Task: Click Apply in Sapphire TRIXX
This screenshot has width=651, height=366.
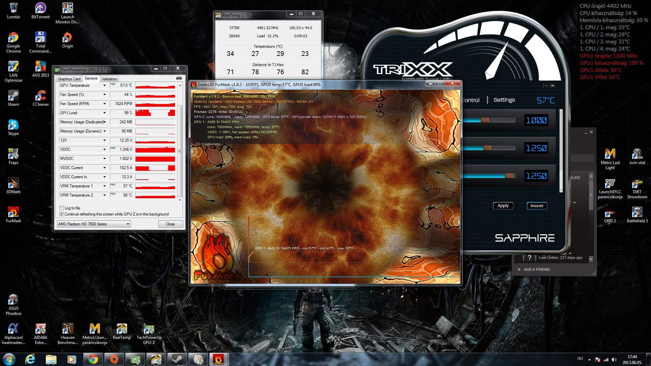Action: point(503,206)
